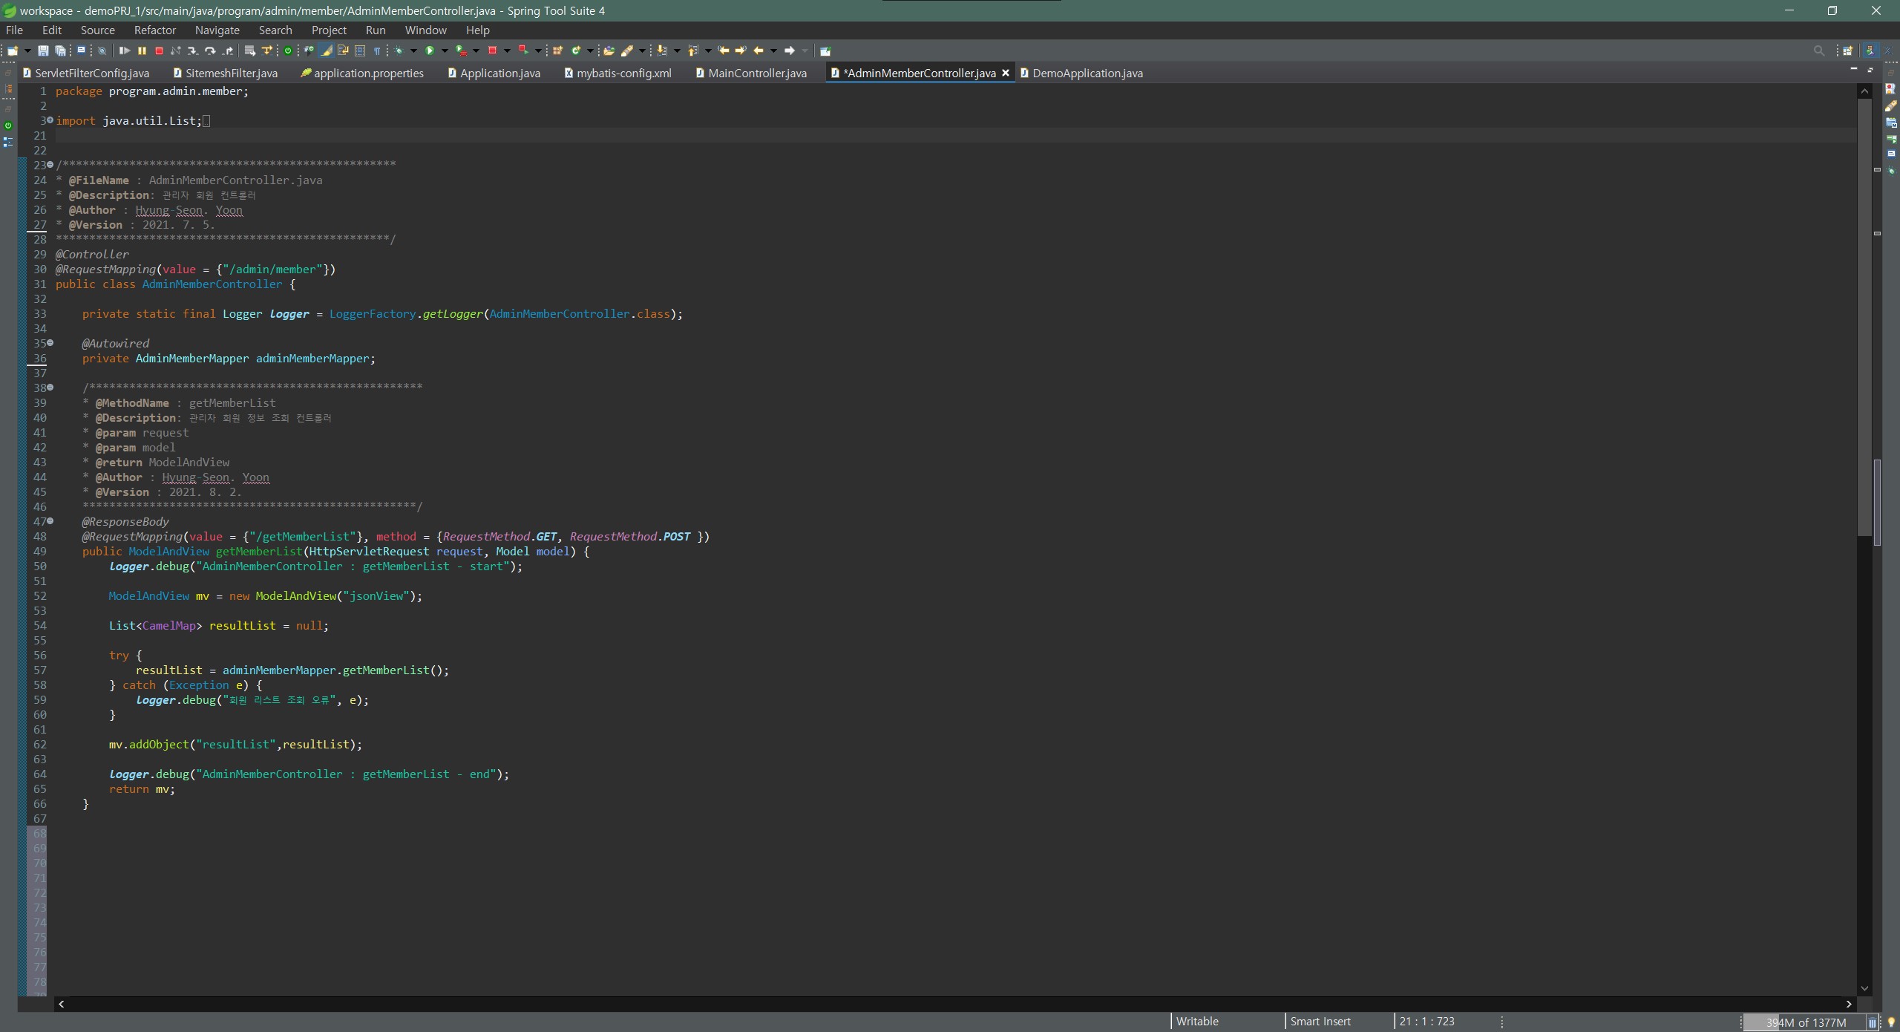
Task: Click the Step Over debug icon
Action: (210, 50)
